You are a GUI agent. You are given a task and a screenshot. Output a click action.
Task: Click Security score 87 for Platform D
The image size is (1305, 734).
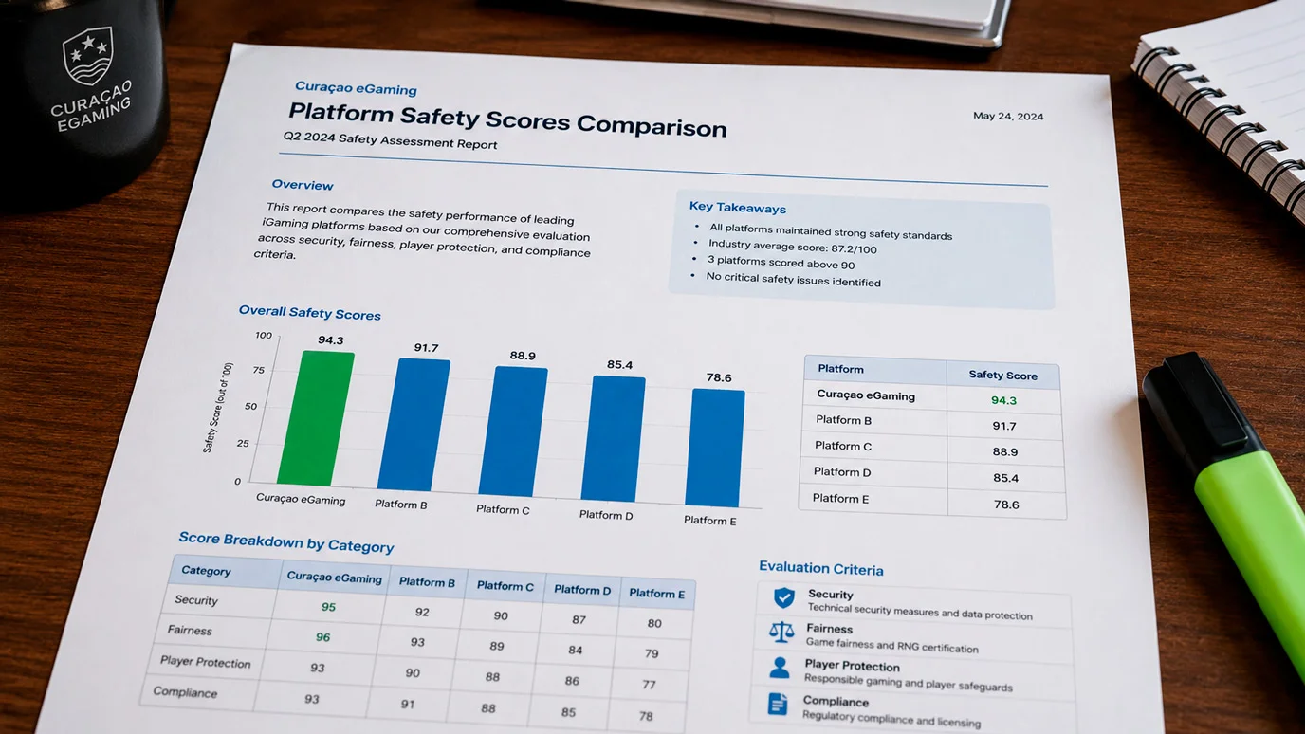click(x=579, y=619)
